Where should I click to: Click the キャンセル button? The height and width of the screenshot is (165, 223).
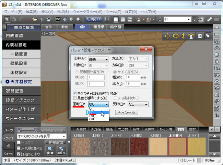coord(127,113)
